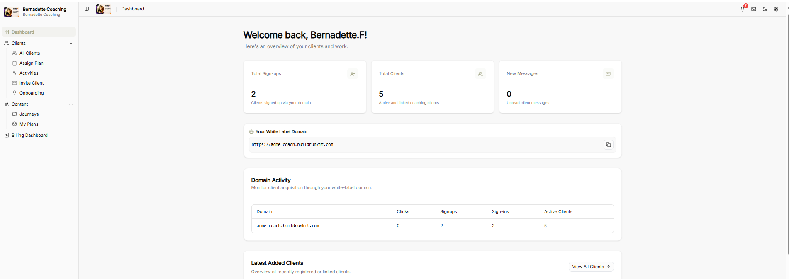This screenshot has width=789, height=279.
Task: Open the notifications bell icon
Action: 743,9
